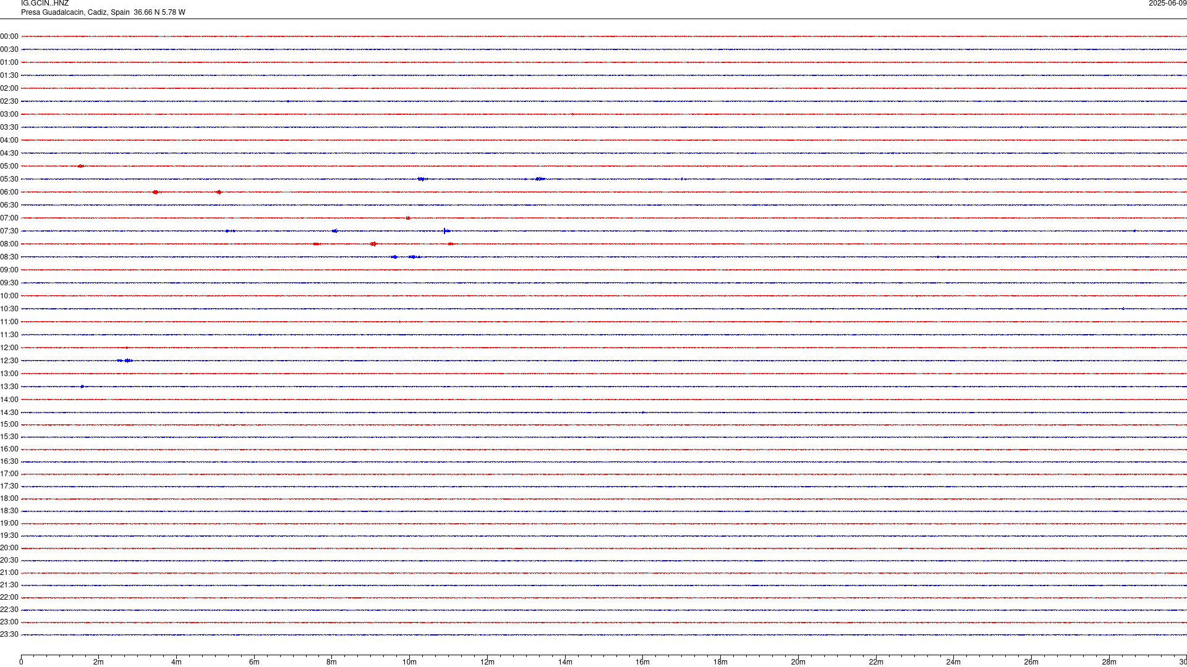Viewport: 1187px width, 667px height.
Task: Click the red event on the 07:00 trace
Action: point(408,218)
